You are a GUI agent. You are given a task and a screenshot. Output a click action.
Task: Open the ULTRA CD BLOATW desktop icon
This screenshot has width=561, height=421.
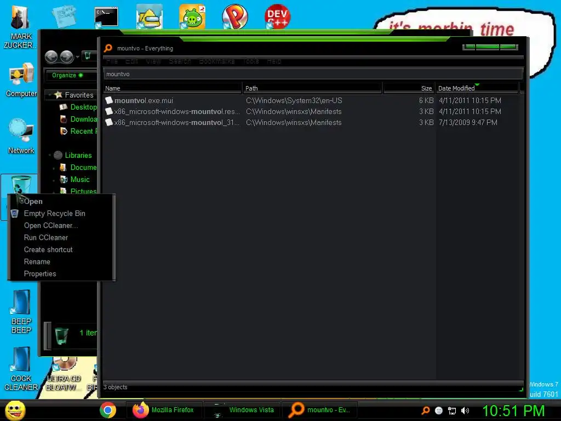tap(63, 374)
